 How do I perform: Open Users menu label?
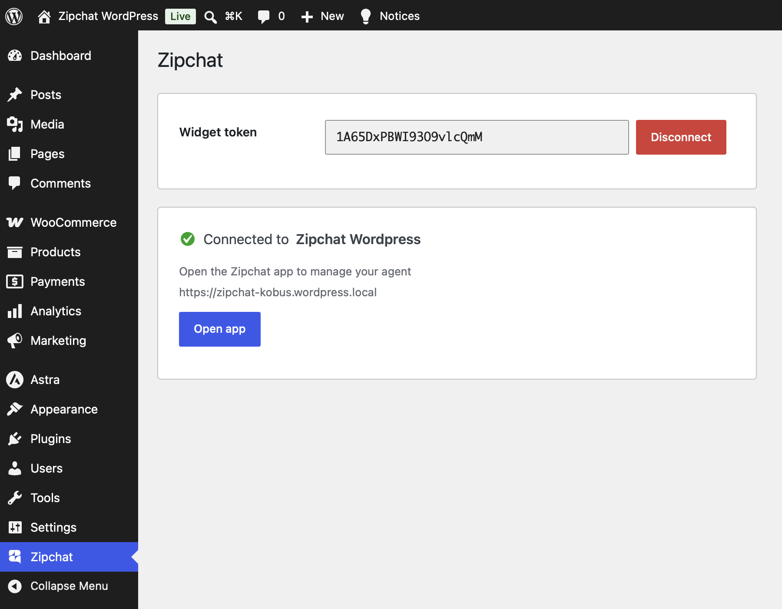46,468
